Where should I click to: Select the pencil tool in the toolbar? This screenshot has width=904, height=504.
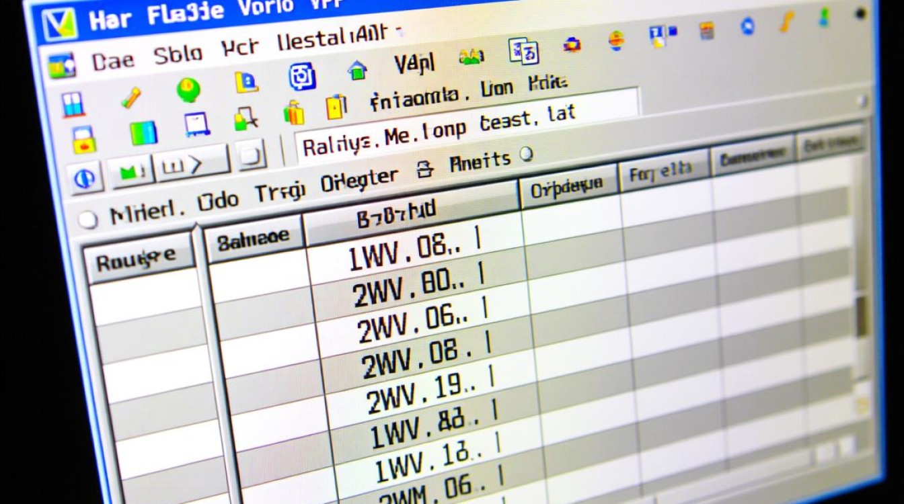(x=132, y=99)
